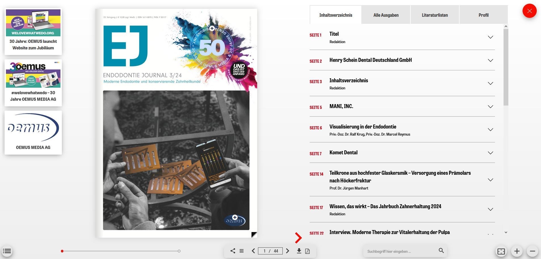Close the contents panel with the red X
This screenshot has height=259, width=541.
click(529, 11)
